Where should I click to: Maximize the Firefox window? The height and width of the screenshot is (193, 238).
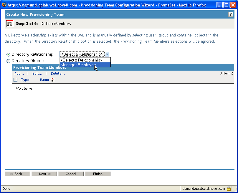coord(226,5)
